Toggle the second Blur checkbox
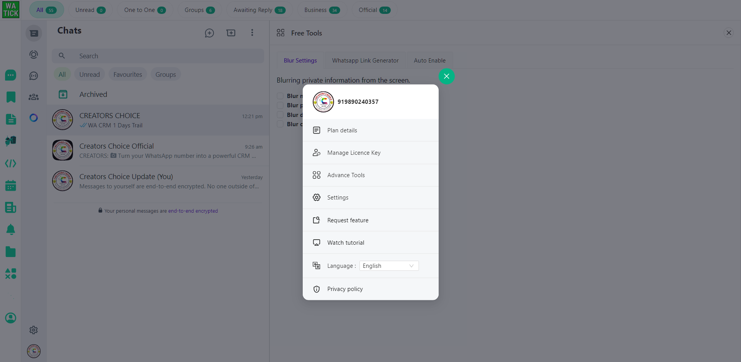 280,105
